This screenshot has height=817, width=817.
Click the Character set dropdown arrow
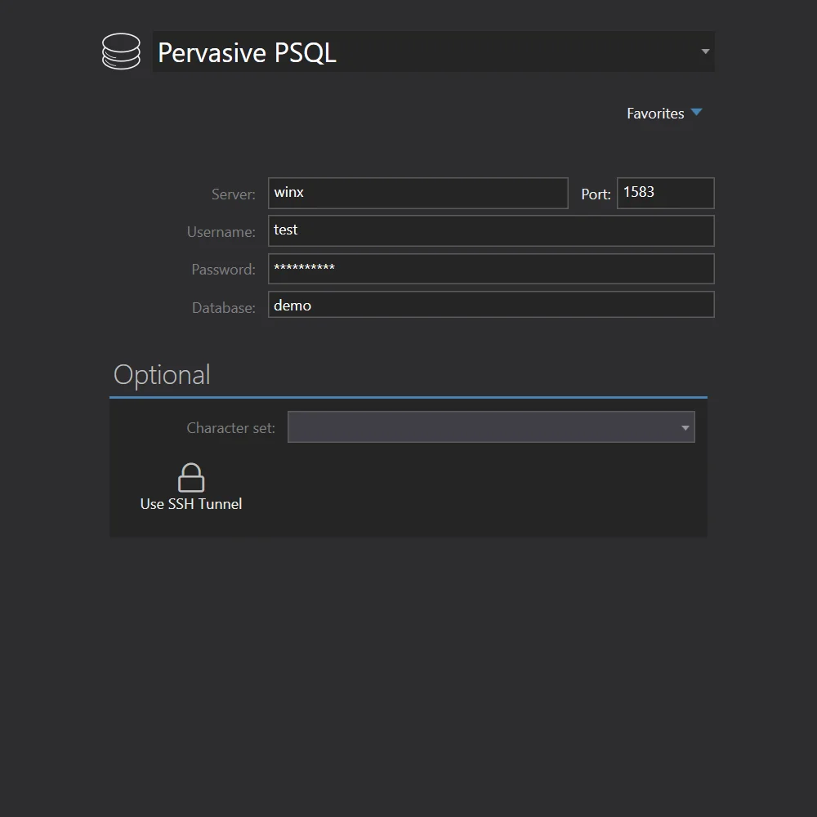click(685, 426)
